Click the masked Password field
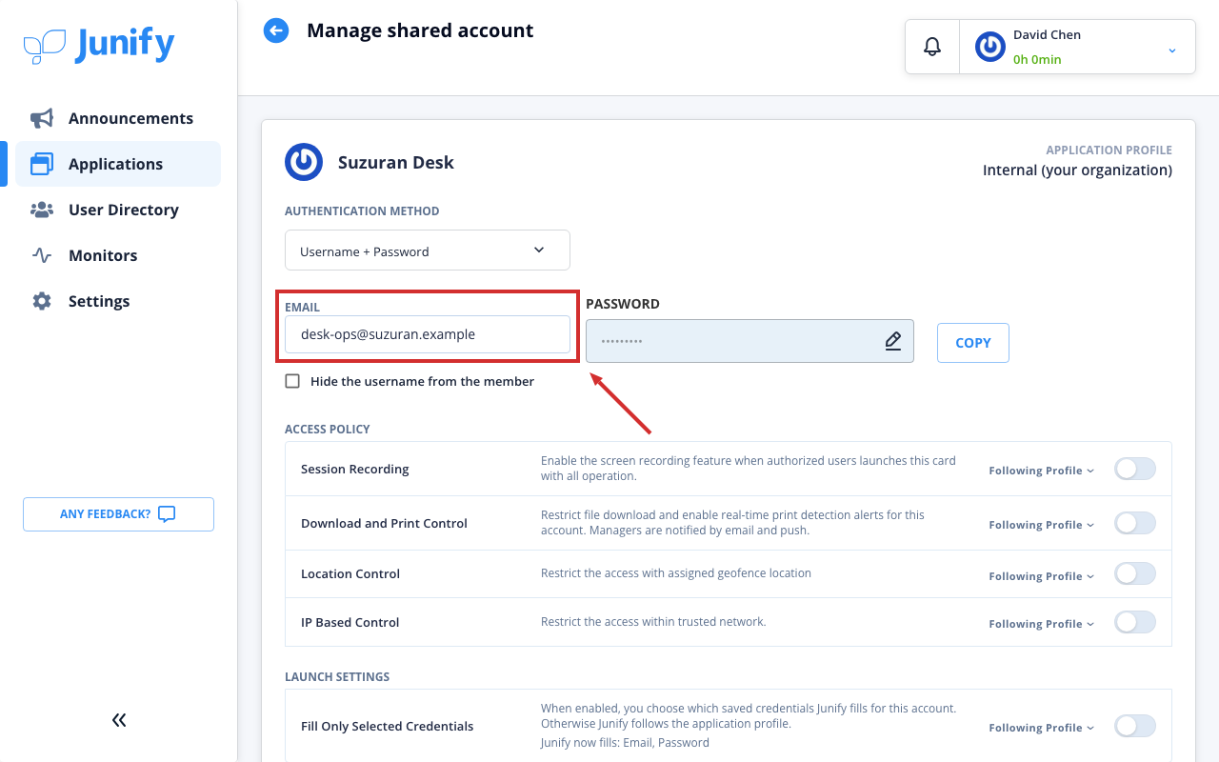This screenshot has height=762, width=1219. (x=749, y=341)
